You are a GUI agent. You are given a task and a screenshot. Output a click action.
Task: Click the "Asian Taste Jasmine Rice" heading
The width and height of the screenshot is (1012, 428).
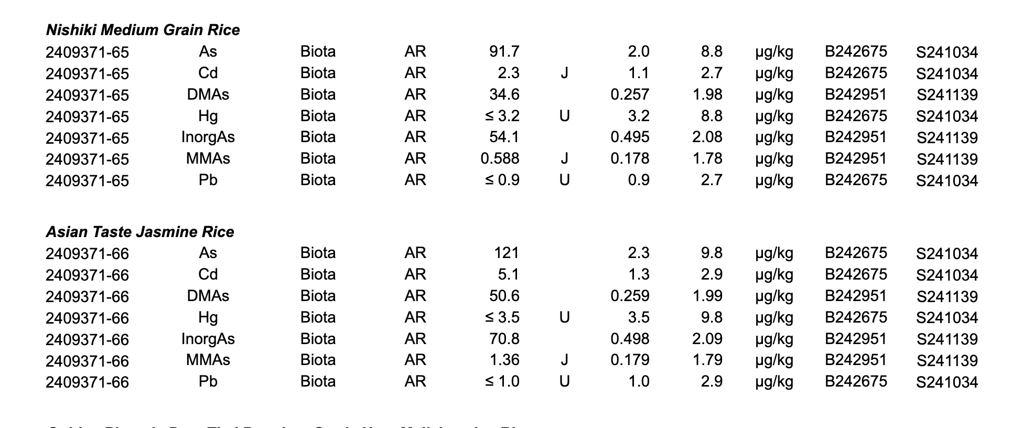click(139, 232)
